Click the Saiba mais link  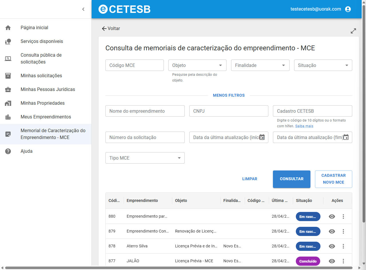coord(304,126)
